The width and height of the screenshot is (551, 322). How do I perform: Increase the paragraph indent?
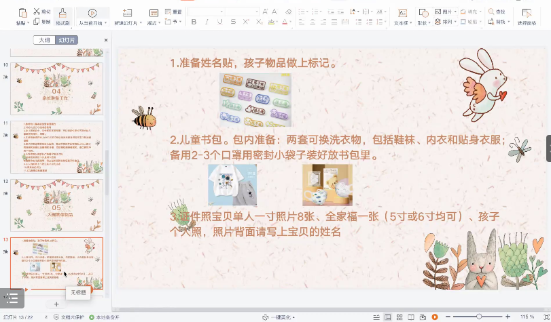(x=340, y=12)
